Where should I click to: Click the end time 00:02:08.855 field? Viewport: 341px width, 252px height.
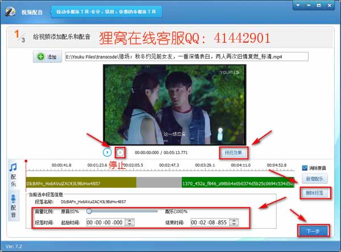pos(210,222)
